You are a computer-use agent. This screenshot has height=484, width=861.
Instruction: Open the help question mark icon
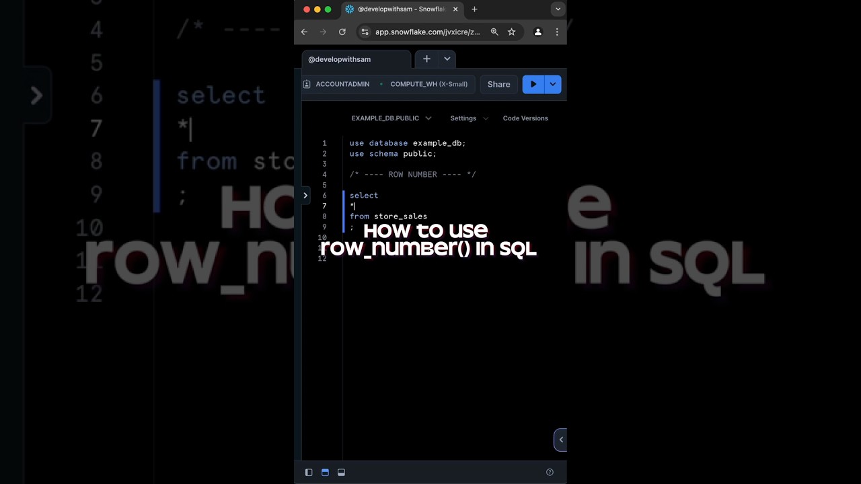[x=550, y=473]
